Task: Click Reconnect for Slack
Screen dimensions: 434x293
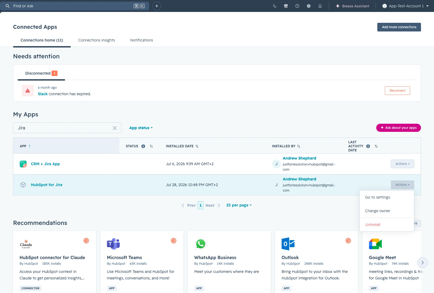Action: click(x=397, y=91)
